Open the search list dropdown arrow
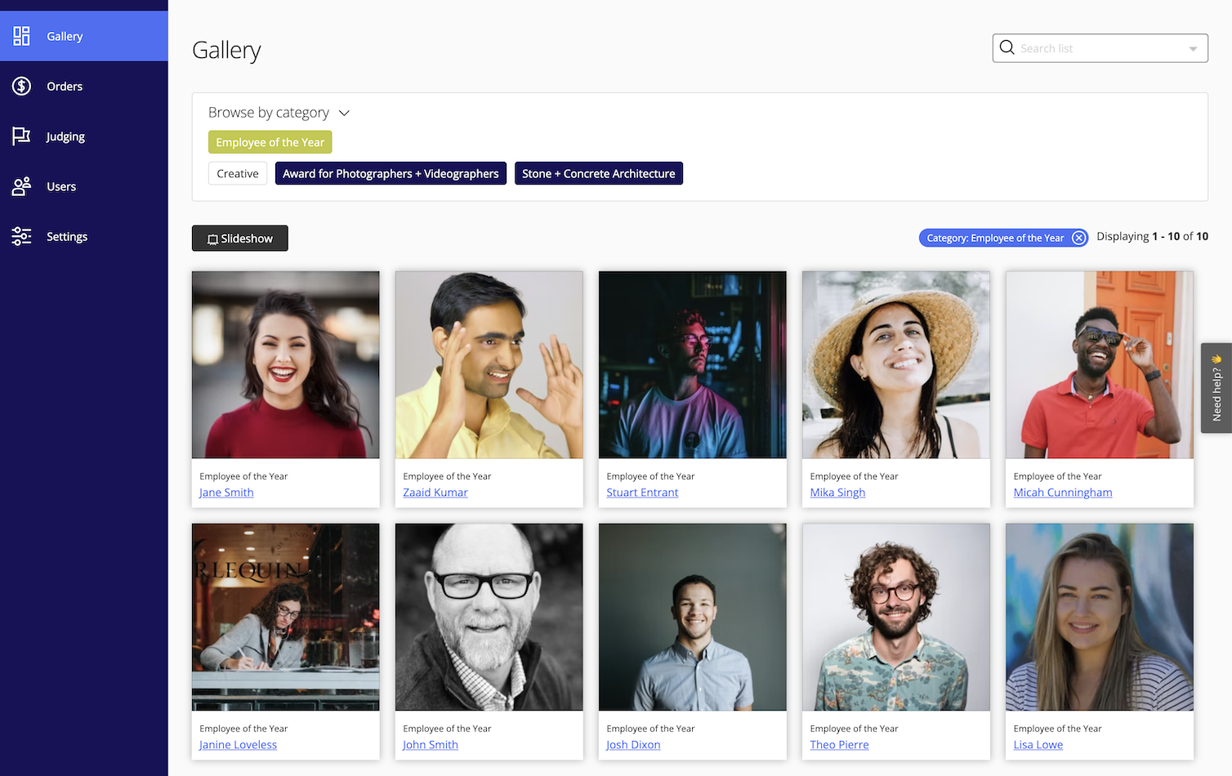 click(1194, 47)
